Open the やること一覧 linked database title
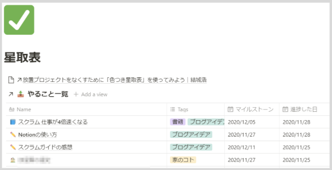Image resolution: width=332 pixels, height=170 pixels. 48,94
